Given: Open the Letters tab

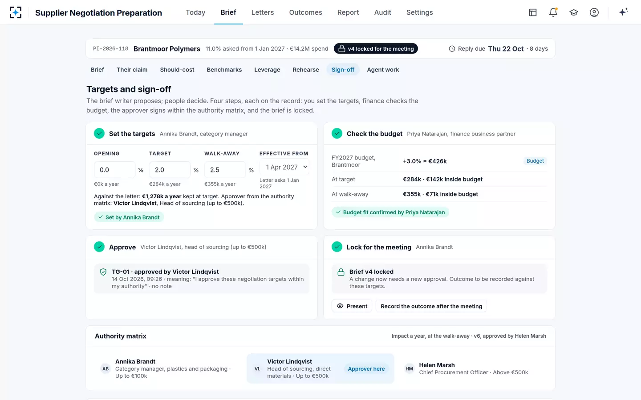Looking at the screenshot, I should 263,12.
